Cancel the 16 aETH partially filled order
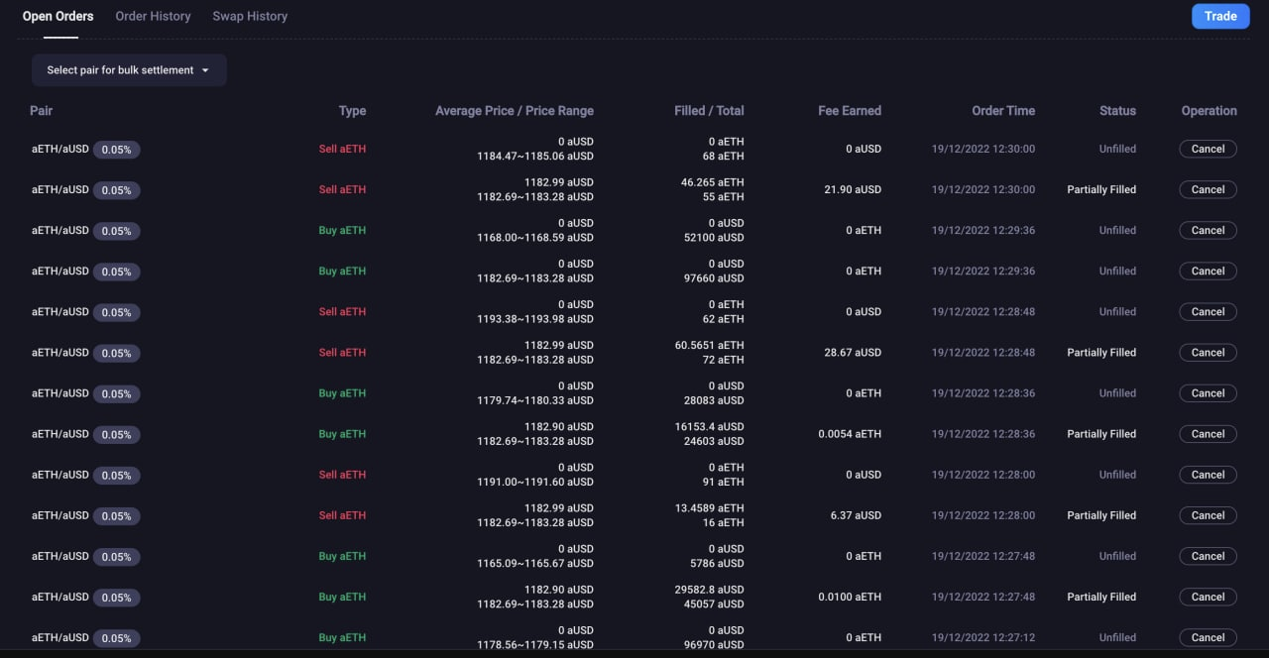 [1208, 515]
